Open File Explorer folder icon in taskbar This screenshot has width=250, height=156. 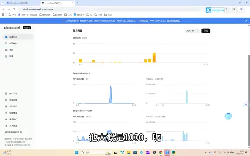point(128,153)
